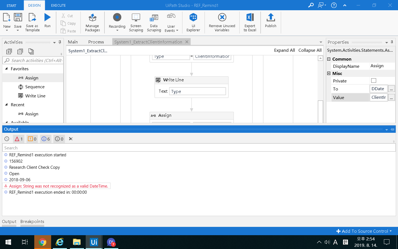
Task: Click Add To Source Control
Action: tap(364, 231)
